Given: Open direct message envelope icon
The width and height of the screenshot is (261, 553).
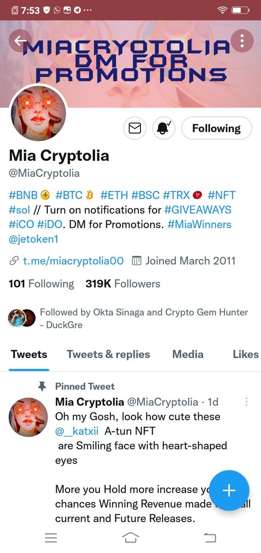Looking at the screenshot, I should tap(135, 128).
